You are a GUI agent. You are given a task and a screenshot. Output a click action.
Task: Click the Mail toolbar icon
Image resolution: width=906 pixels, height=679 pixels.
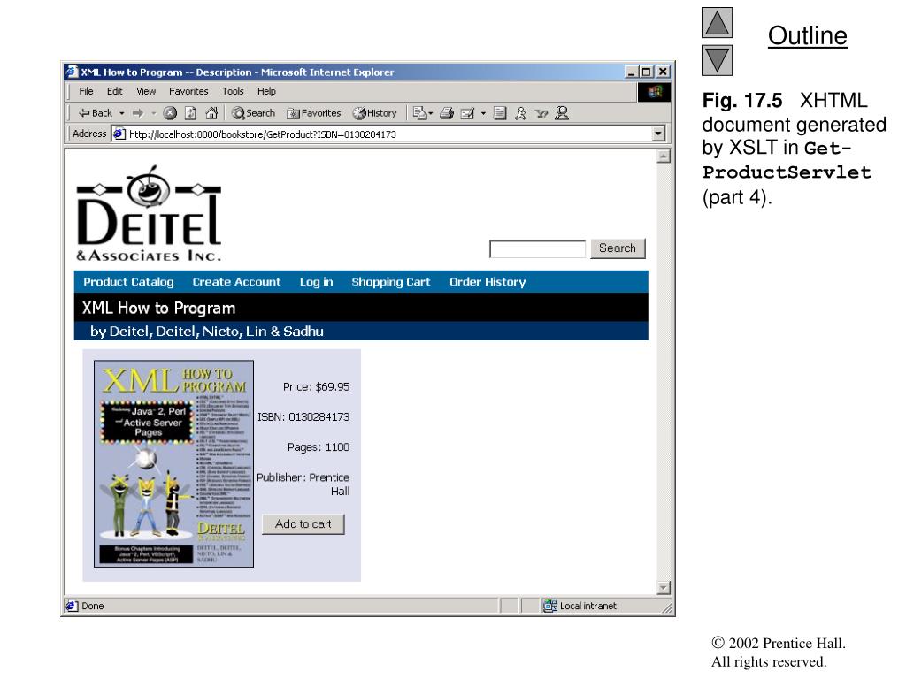pyautogui.click(x=419, y=113)
